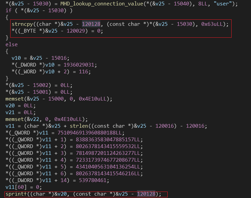Click the 15002 offset value
Image resolution: width=251 pixels, height=198 pixels.
pyautogui.click(x=40, y=85)
